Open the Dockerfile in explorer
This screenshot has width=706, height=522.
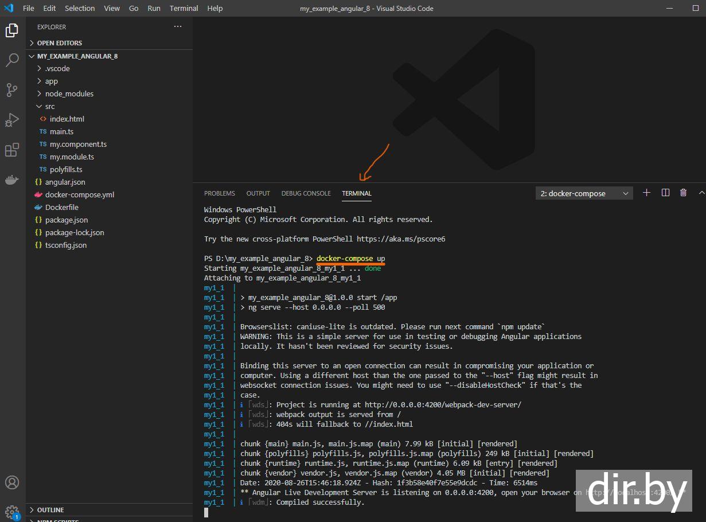coord(62,207)
